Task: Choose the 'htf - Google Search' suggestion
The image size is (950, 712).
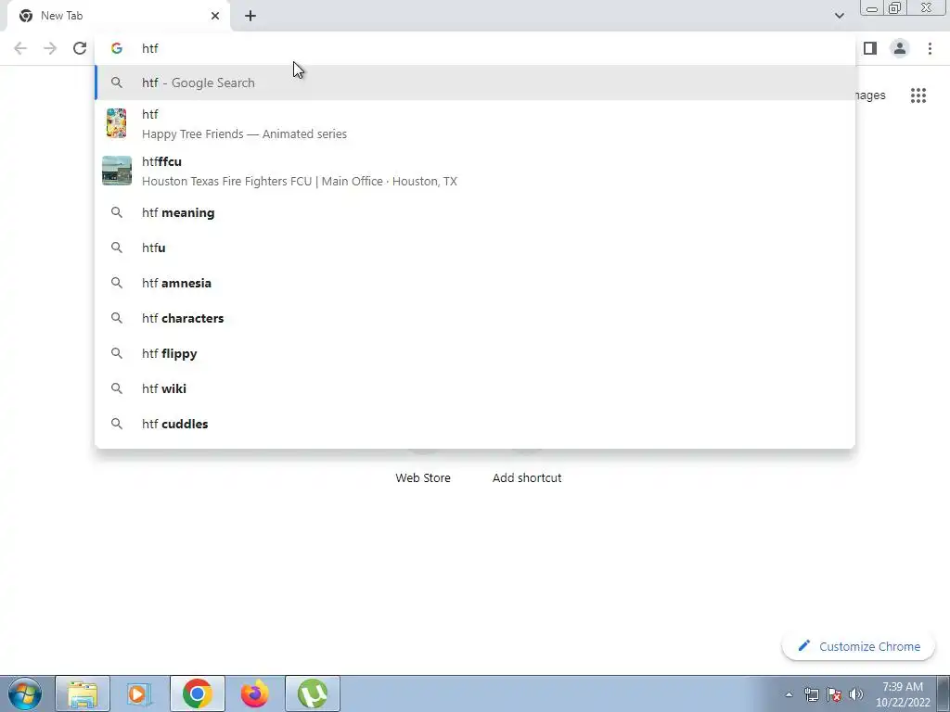Action: pyautogui.click(x=475, y=83)
